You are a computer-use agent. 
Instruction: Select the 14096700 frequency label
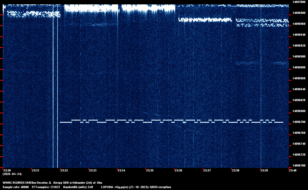pyautogui.click(x=299, y=165)
